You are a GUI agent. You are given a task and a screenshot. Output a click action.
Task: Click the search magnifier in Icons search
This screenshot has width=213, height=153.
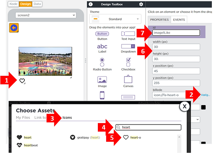tap(119, 127)
